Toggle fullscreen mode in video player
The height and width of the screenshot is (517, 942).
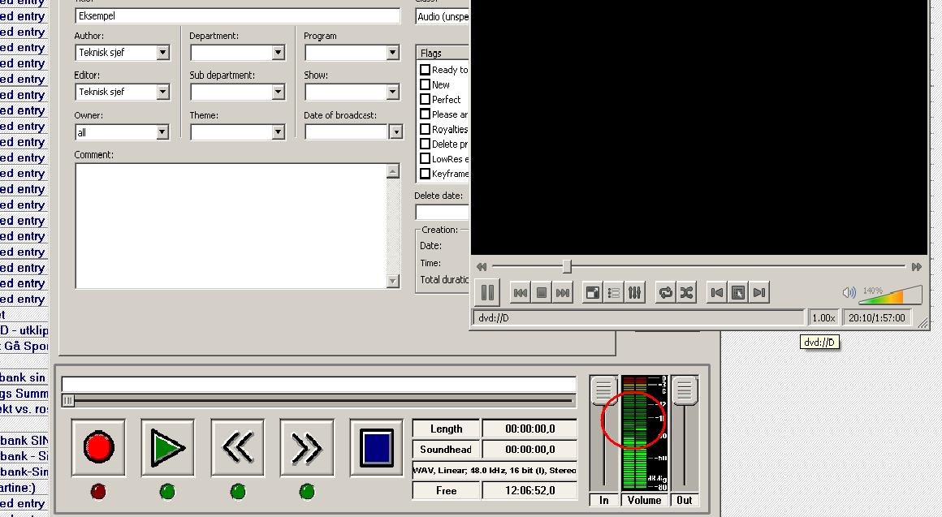[x=593, y=292]
